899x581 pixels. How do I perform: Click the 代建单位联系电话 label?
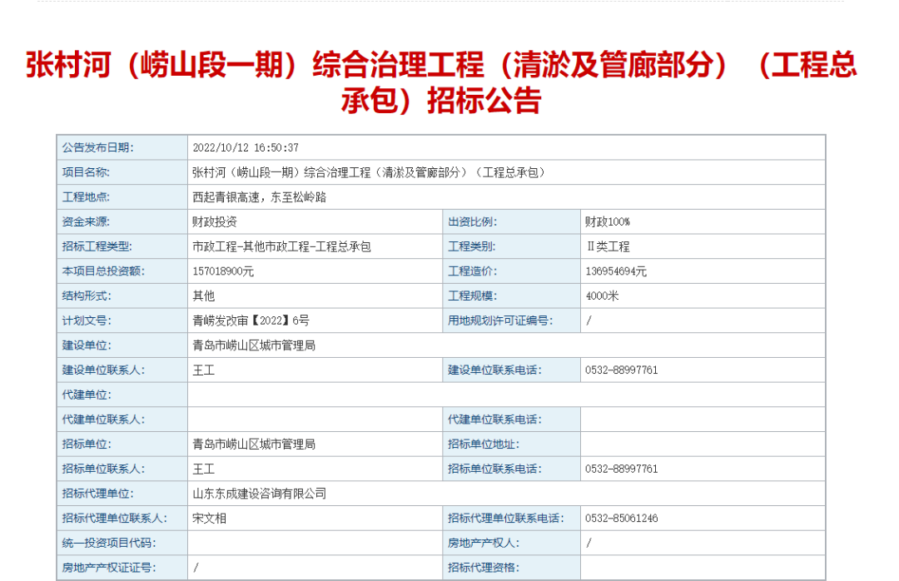[x=494, y=420]
